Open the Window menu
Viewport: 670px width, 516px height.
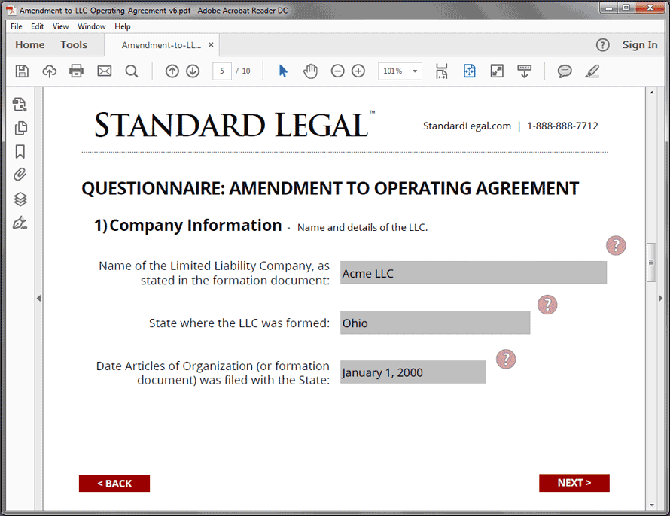[91, 26]
